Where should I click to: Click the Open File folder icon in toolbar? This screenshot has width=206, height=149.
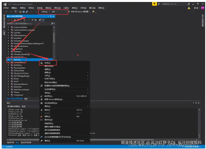(x=21, y=12)
